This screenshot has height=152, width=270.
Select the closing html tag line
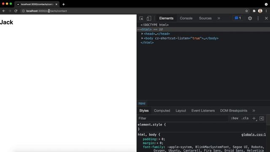147,43
